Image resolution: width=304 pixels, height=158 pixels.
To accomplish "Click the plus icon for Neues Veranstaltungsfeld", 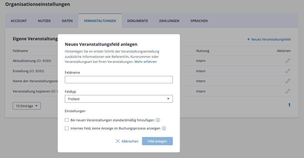I will (x=248, y=39).
